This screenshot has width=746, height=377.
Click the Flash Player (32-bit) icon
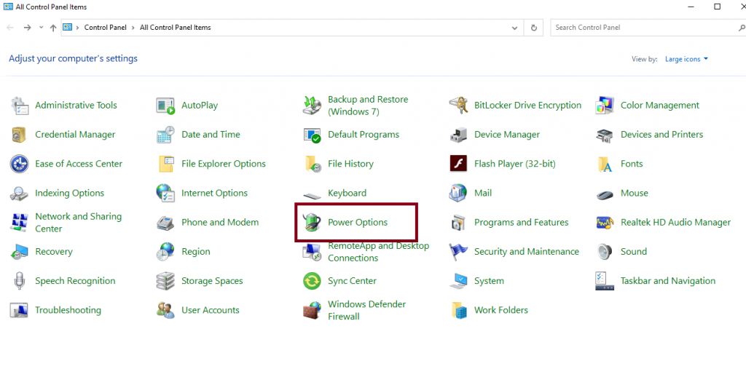tap(458, 164)
